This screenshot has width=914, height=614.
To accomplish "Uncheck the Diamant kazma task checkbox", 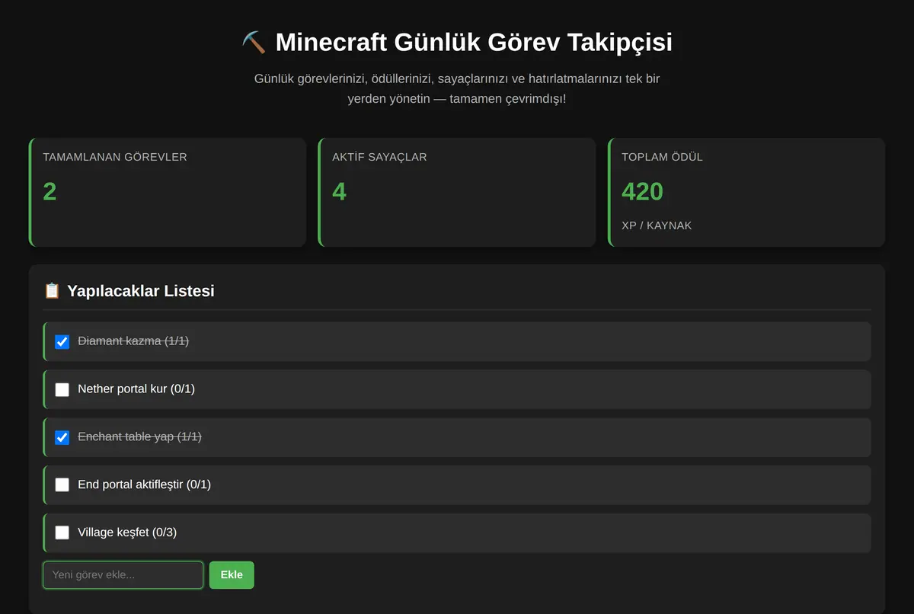I will pos(62,342).
